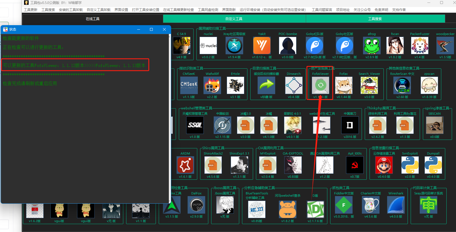Image resolution: width=456 pixels, height=232 pixels.
Task: Open Godzilla 4.0.1 tool icon
Action: (x=293, y=125)
